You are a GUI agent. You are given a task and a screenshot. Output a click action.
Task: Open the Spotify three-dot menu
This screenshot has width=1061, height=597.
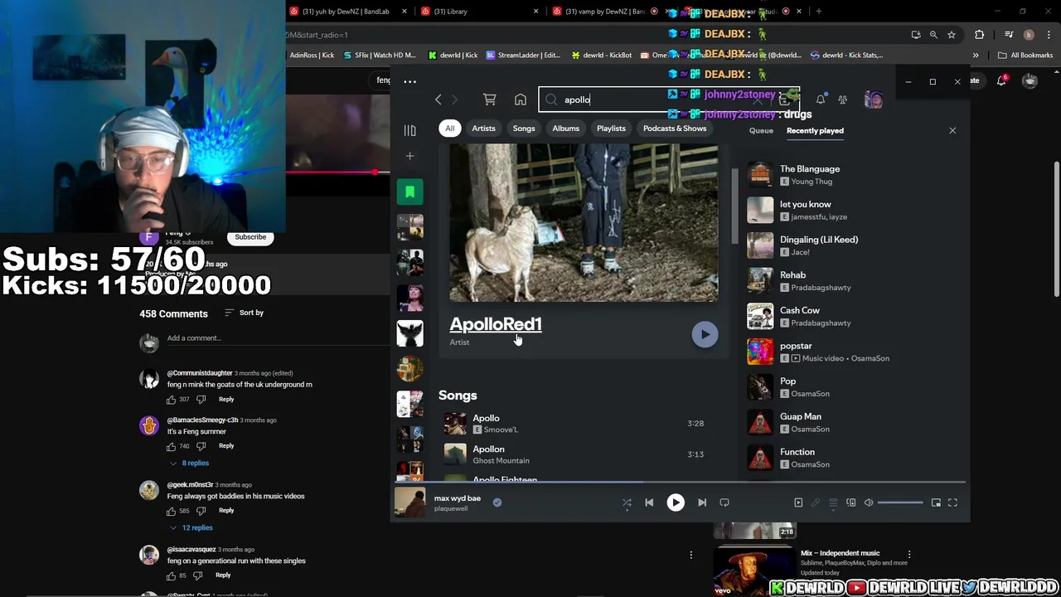pyautogui.click(x=409, y=81)
